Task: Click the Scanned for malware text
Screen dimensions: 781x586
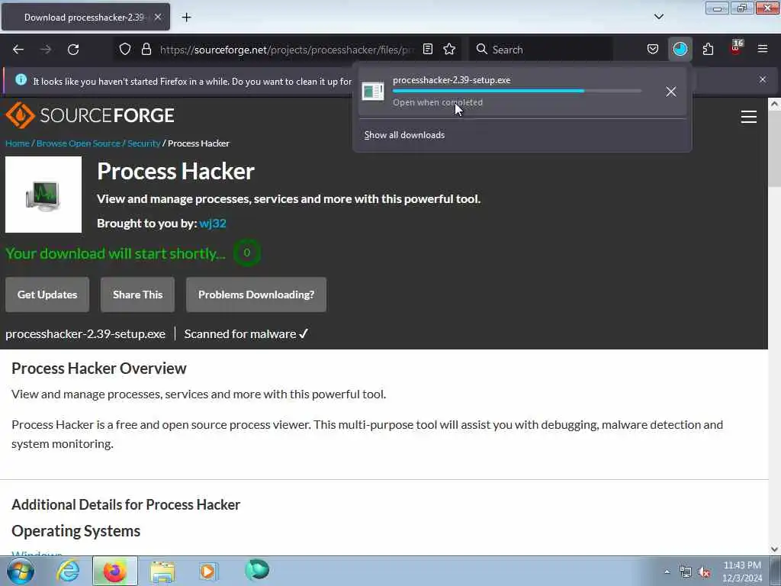Action: click(x=246, y=334)
